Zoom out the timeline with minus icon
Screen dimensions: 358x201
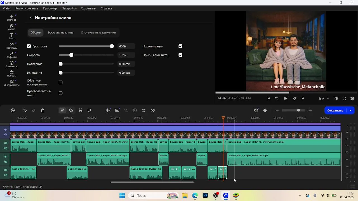pos(277,110)
